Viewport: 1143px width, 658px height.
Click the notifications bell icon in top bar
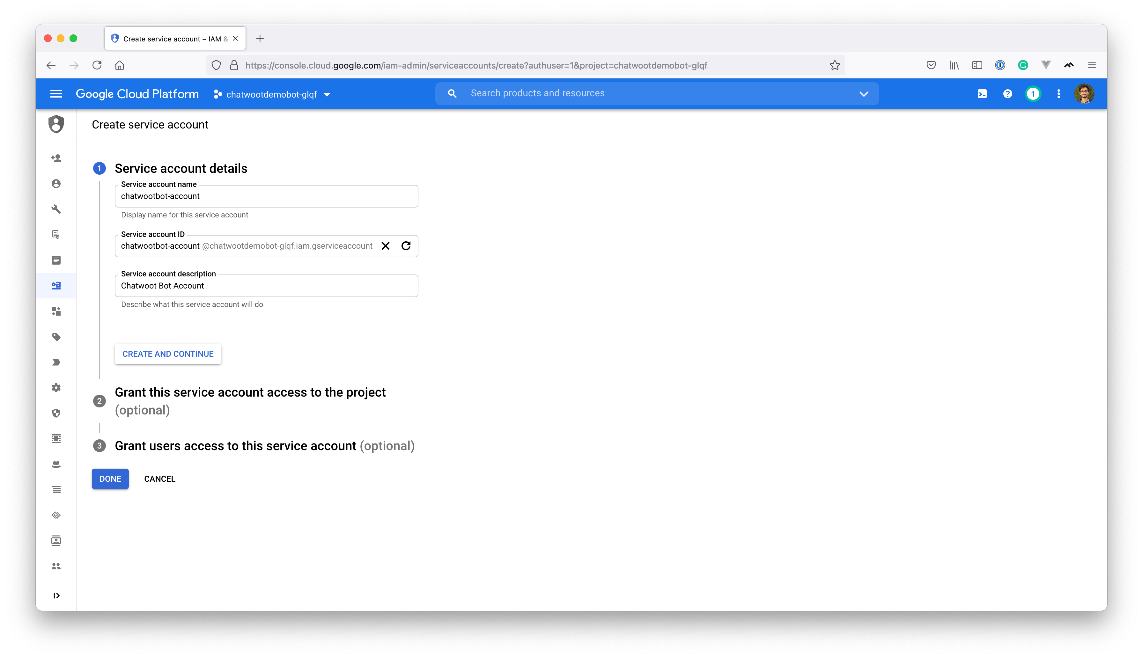(1033, 93)
